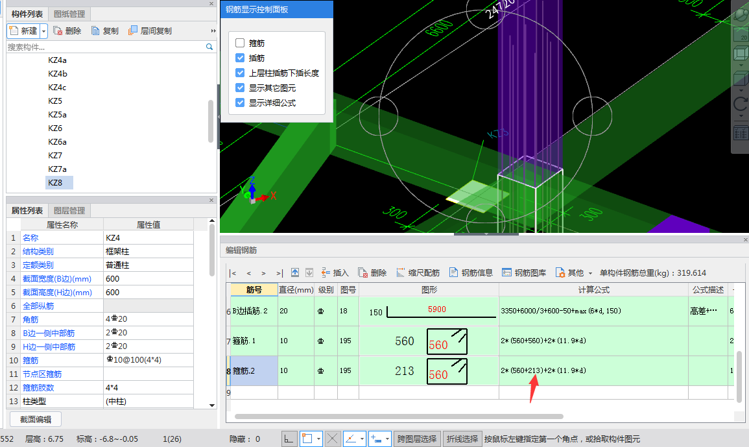
Task: Click the 名称 property link
Action: coord(30,237)
